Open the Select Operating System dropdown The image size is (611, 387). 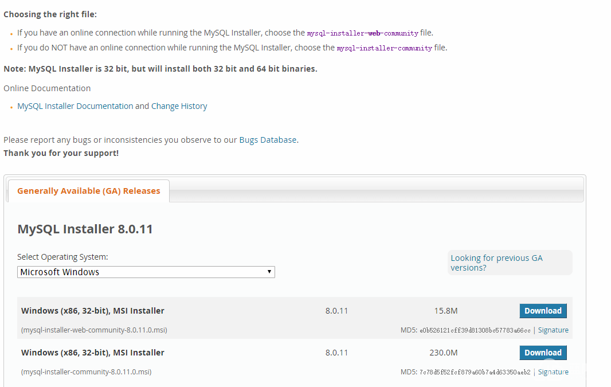pyautogui.click(x=146, y=272)
